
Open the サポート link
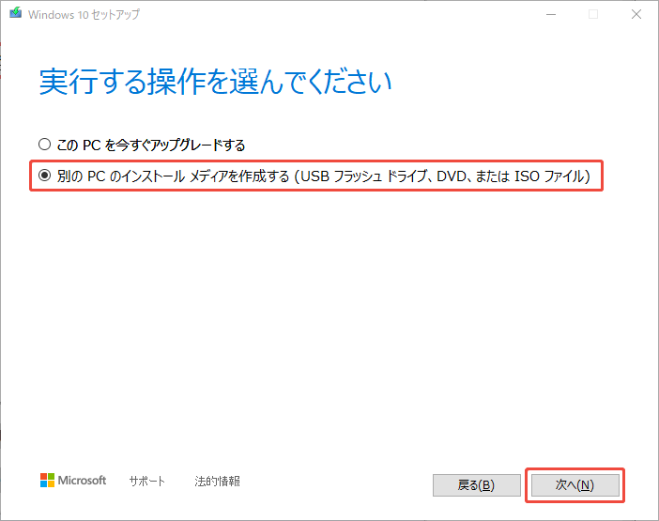146,481
